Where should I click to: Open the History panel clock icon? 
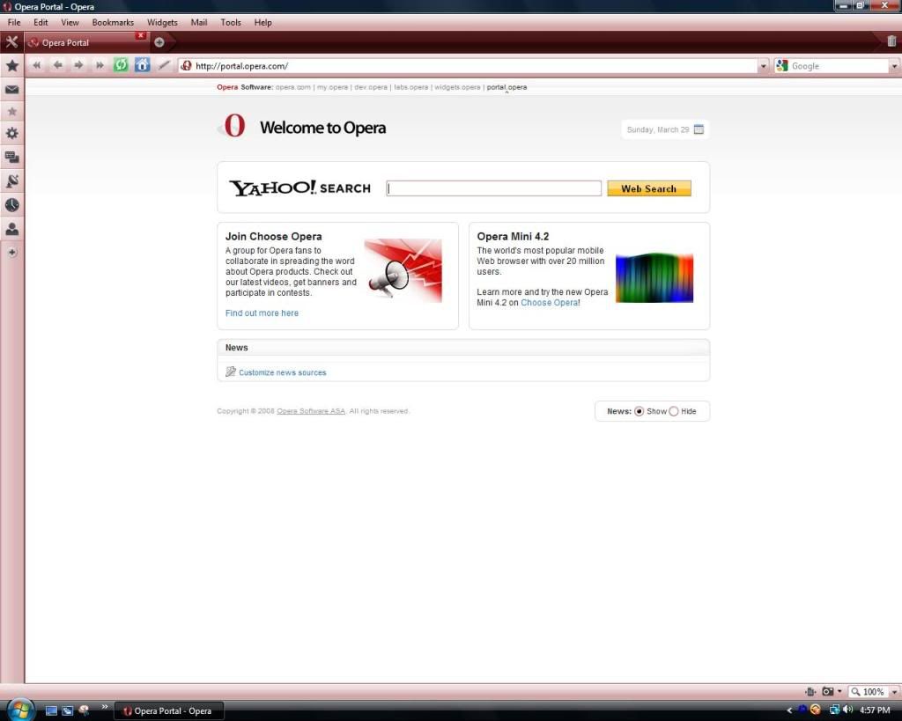[x=11, y=205]
